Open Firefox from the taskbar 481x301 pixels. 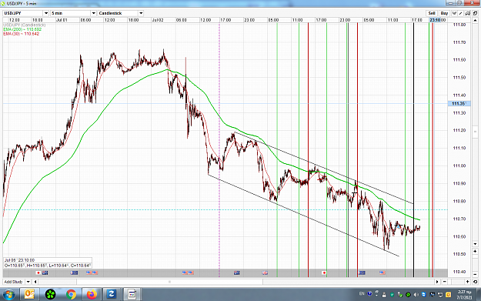[x=92, y=295]
